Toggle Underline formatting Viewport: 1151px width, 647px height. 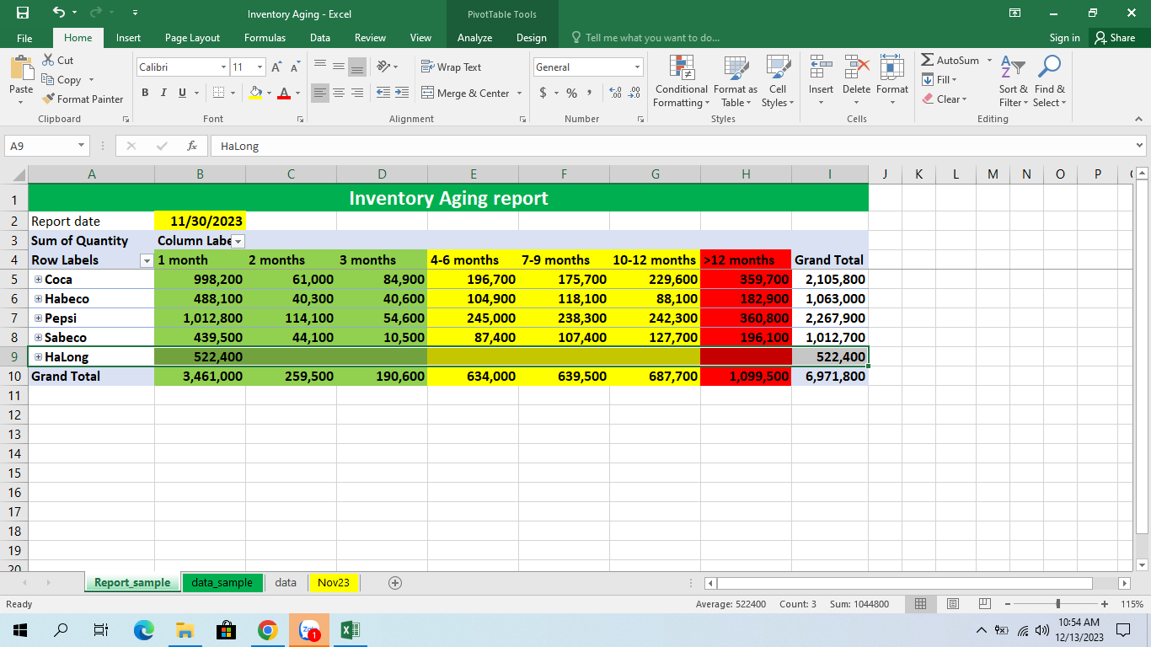pos(183,93)
